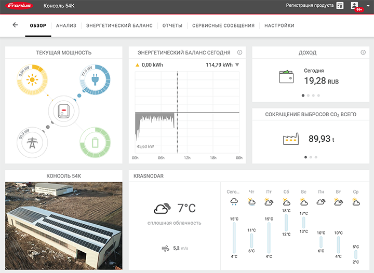This screenshot has height=273, width=374.
Task: Click the Вт forecast weather icon
Action: click(339, 201)
